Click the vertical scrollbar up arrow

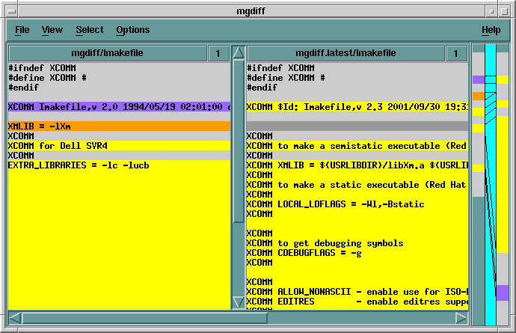[x=239, y=52]
